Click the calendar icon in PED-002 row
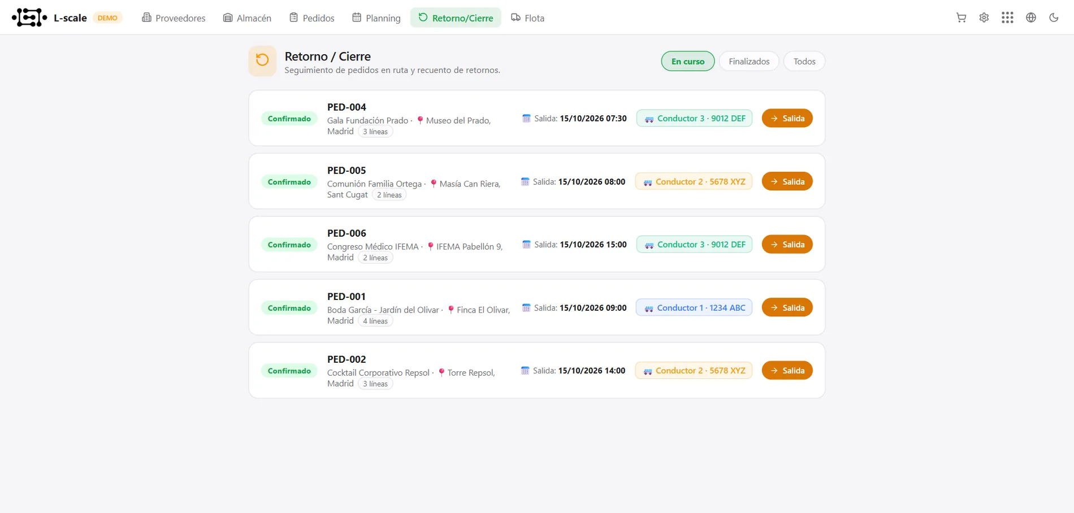This screenshot has height=513, width=1074. [x=525, y=371]
